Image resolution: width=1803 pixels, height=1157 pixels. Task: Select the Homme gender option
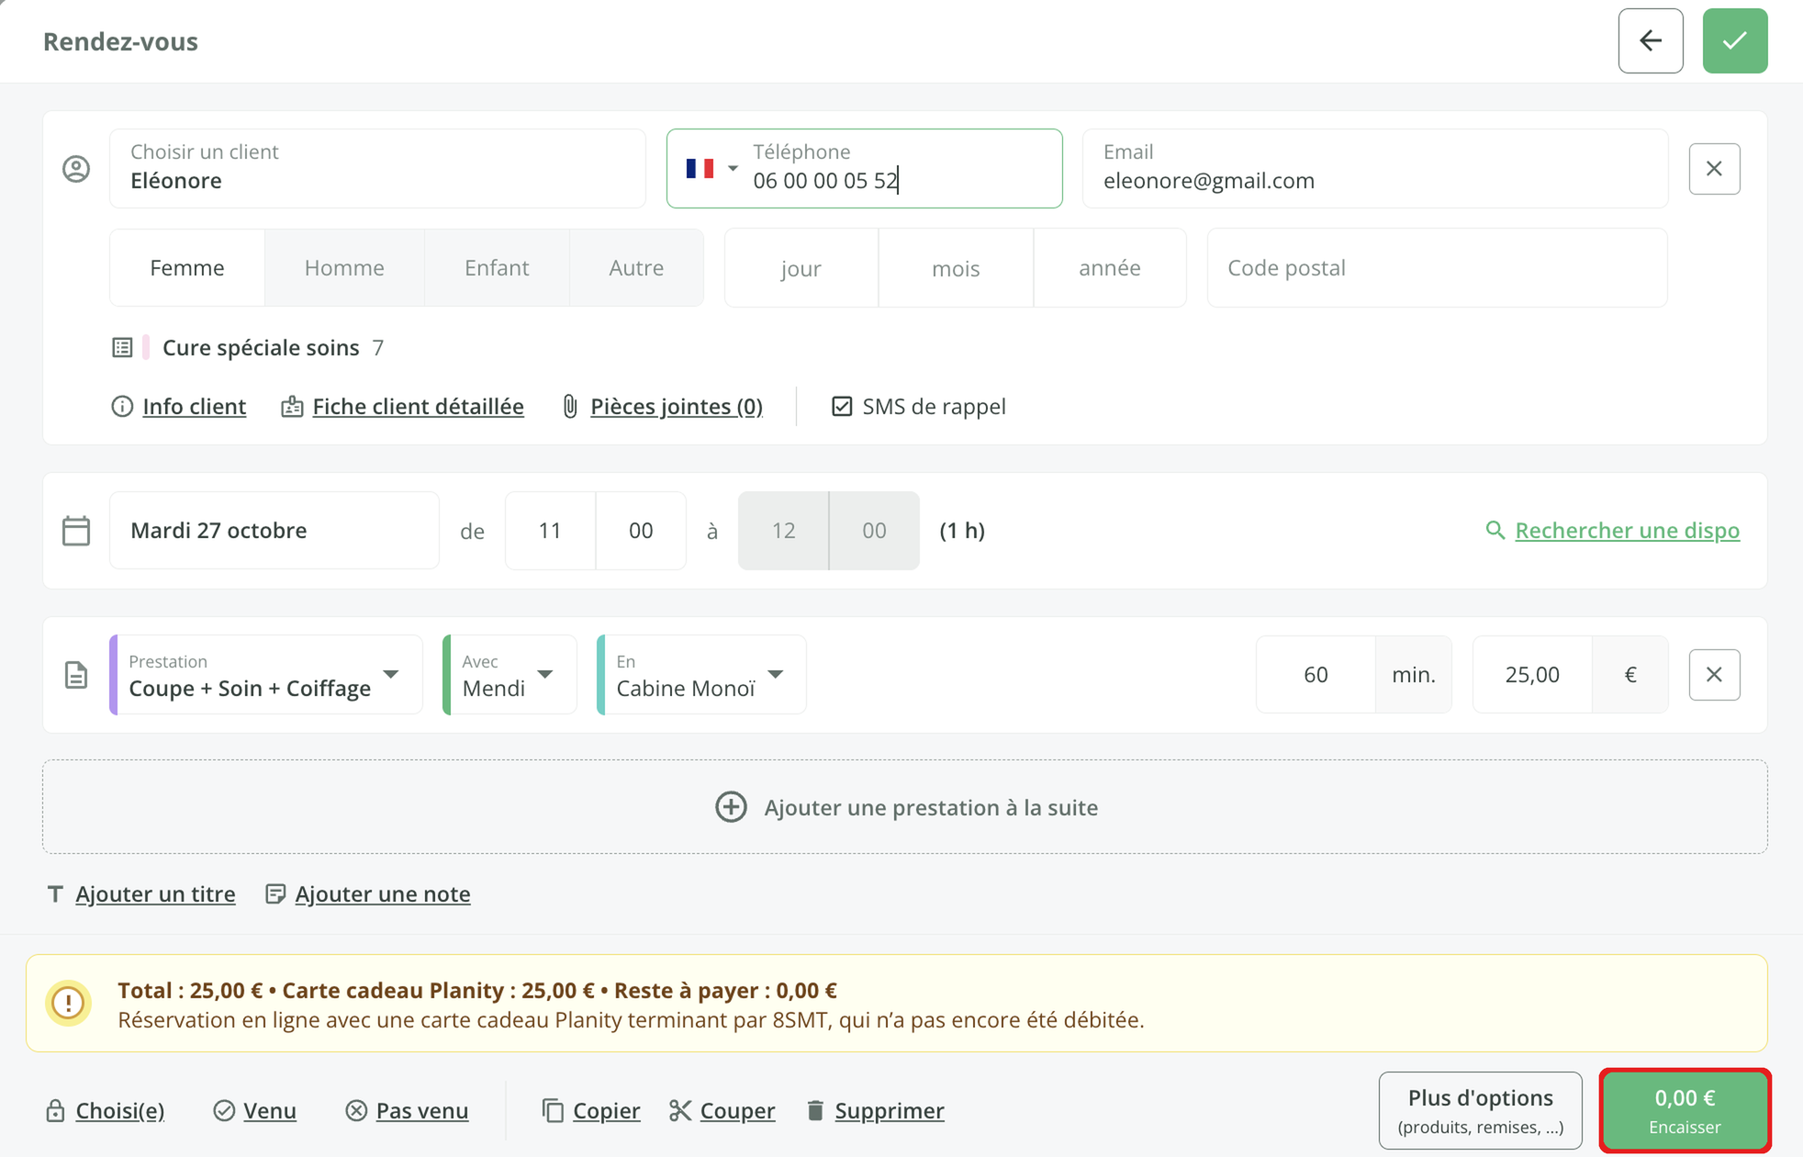tap(344, 268)
